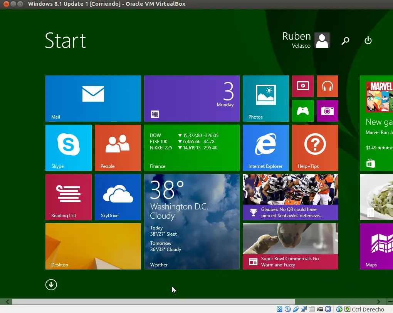Click the search magnifier icon
Screen dimensions: 393x313
[x=345, y=40]
